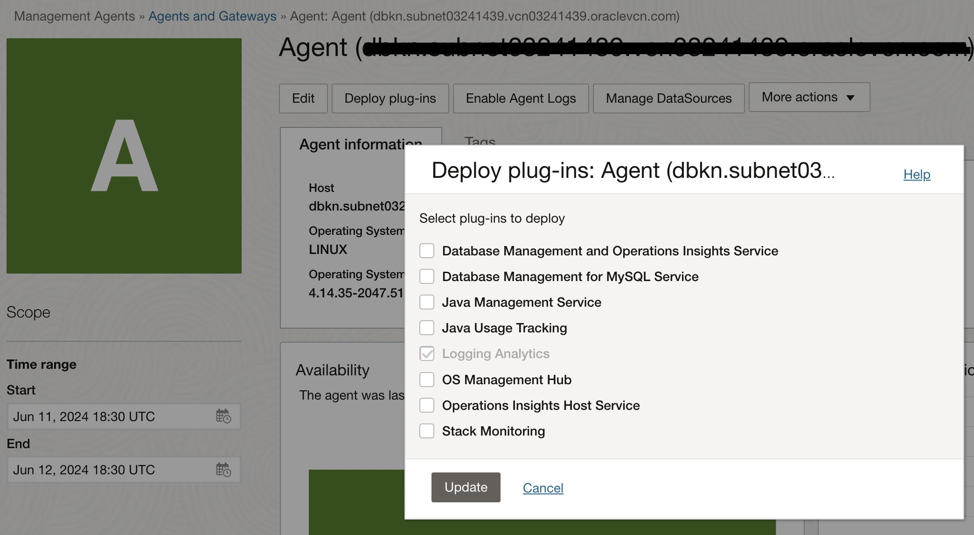Open the Tags tab

pyautogui.click(x=480, y=140)
